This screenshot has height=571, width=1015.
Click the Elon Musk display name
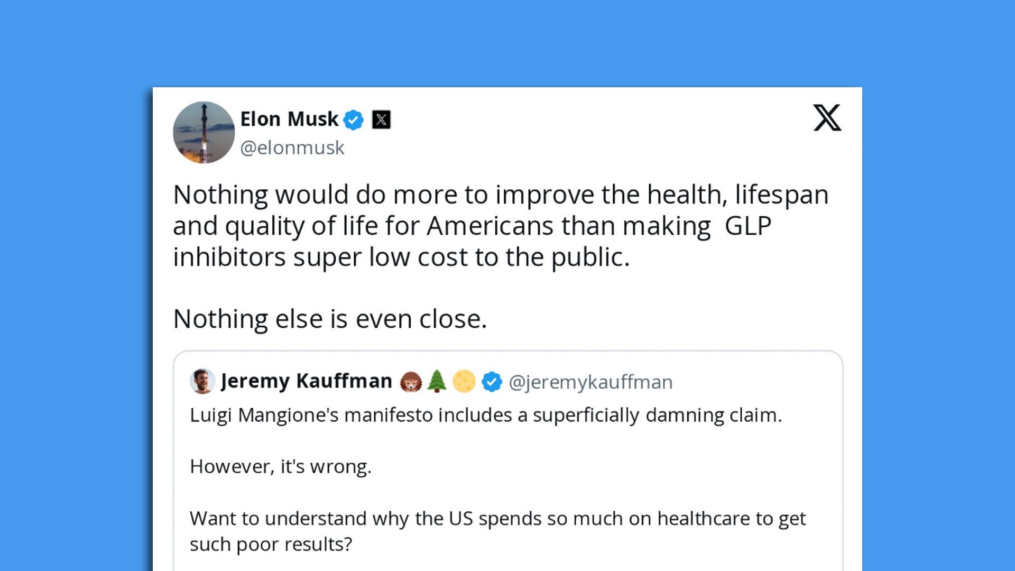[289, 118]
